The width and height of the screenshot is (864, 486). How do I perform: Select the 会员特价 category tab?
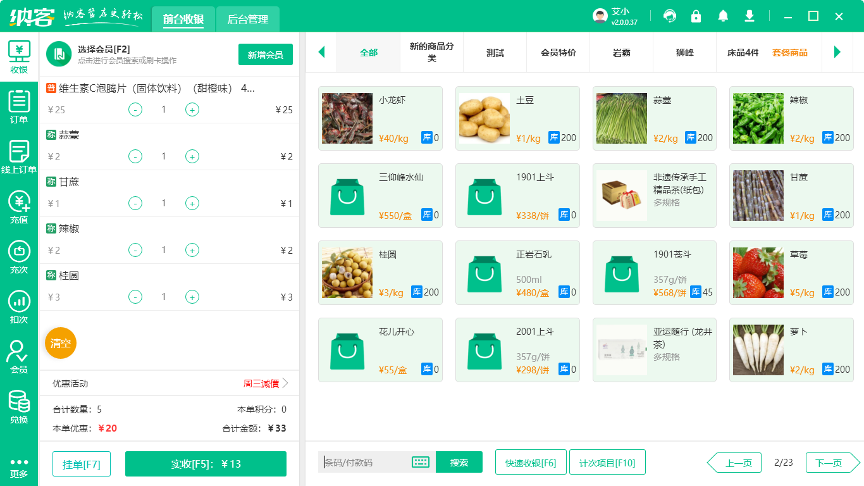click(558, 53)
